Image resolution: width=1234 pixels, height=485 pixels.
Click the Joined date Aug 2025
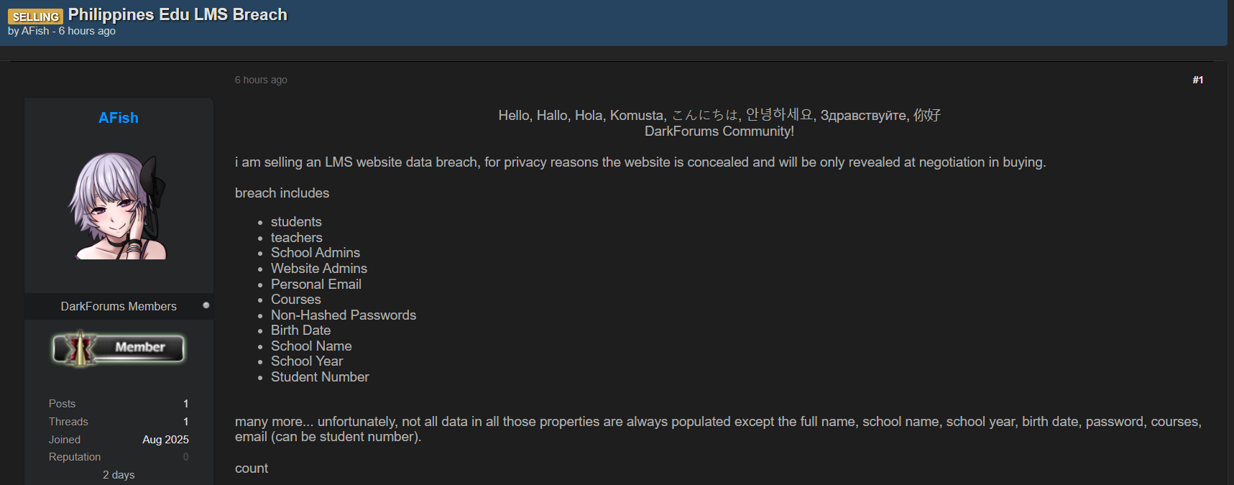point(165,440)
